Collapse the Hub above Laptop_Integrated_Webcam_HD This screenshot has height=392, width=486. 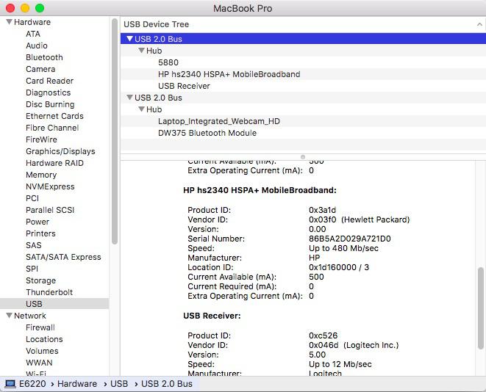point(142,109)
